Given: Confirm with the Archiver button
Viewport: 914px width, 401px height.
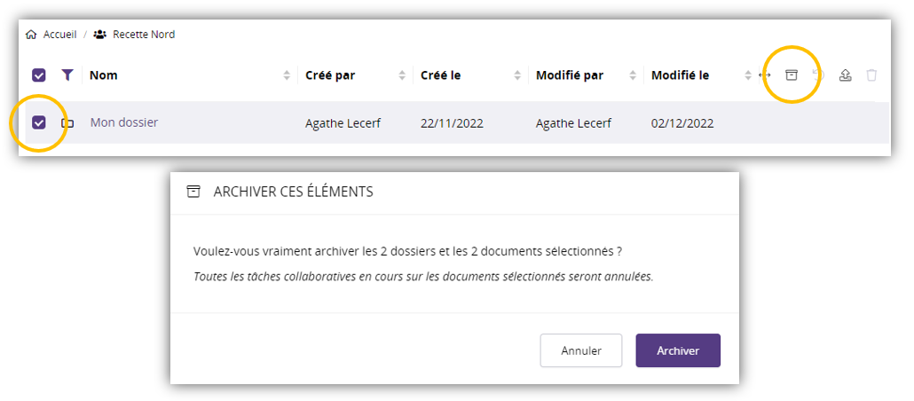Looking at the screenshot, I should click(678, 350).
